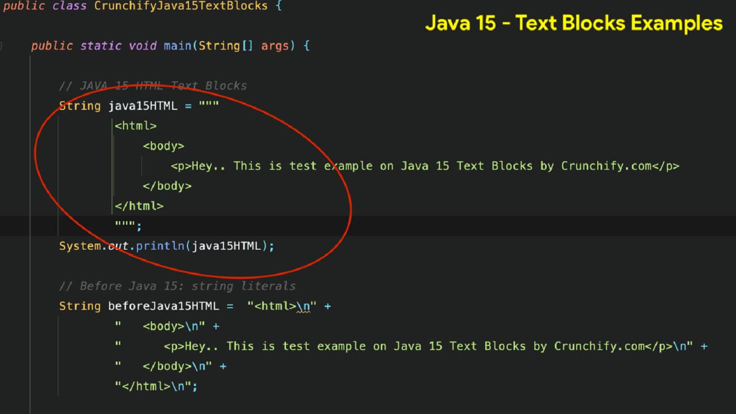Click the </body> closing tag inside the text block
Viewport: 736px width, 414px height.
(x=167, y=186)
